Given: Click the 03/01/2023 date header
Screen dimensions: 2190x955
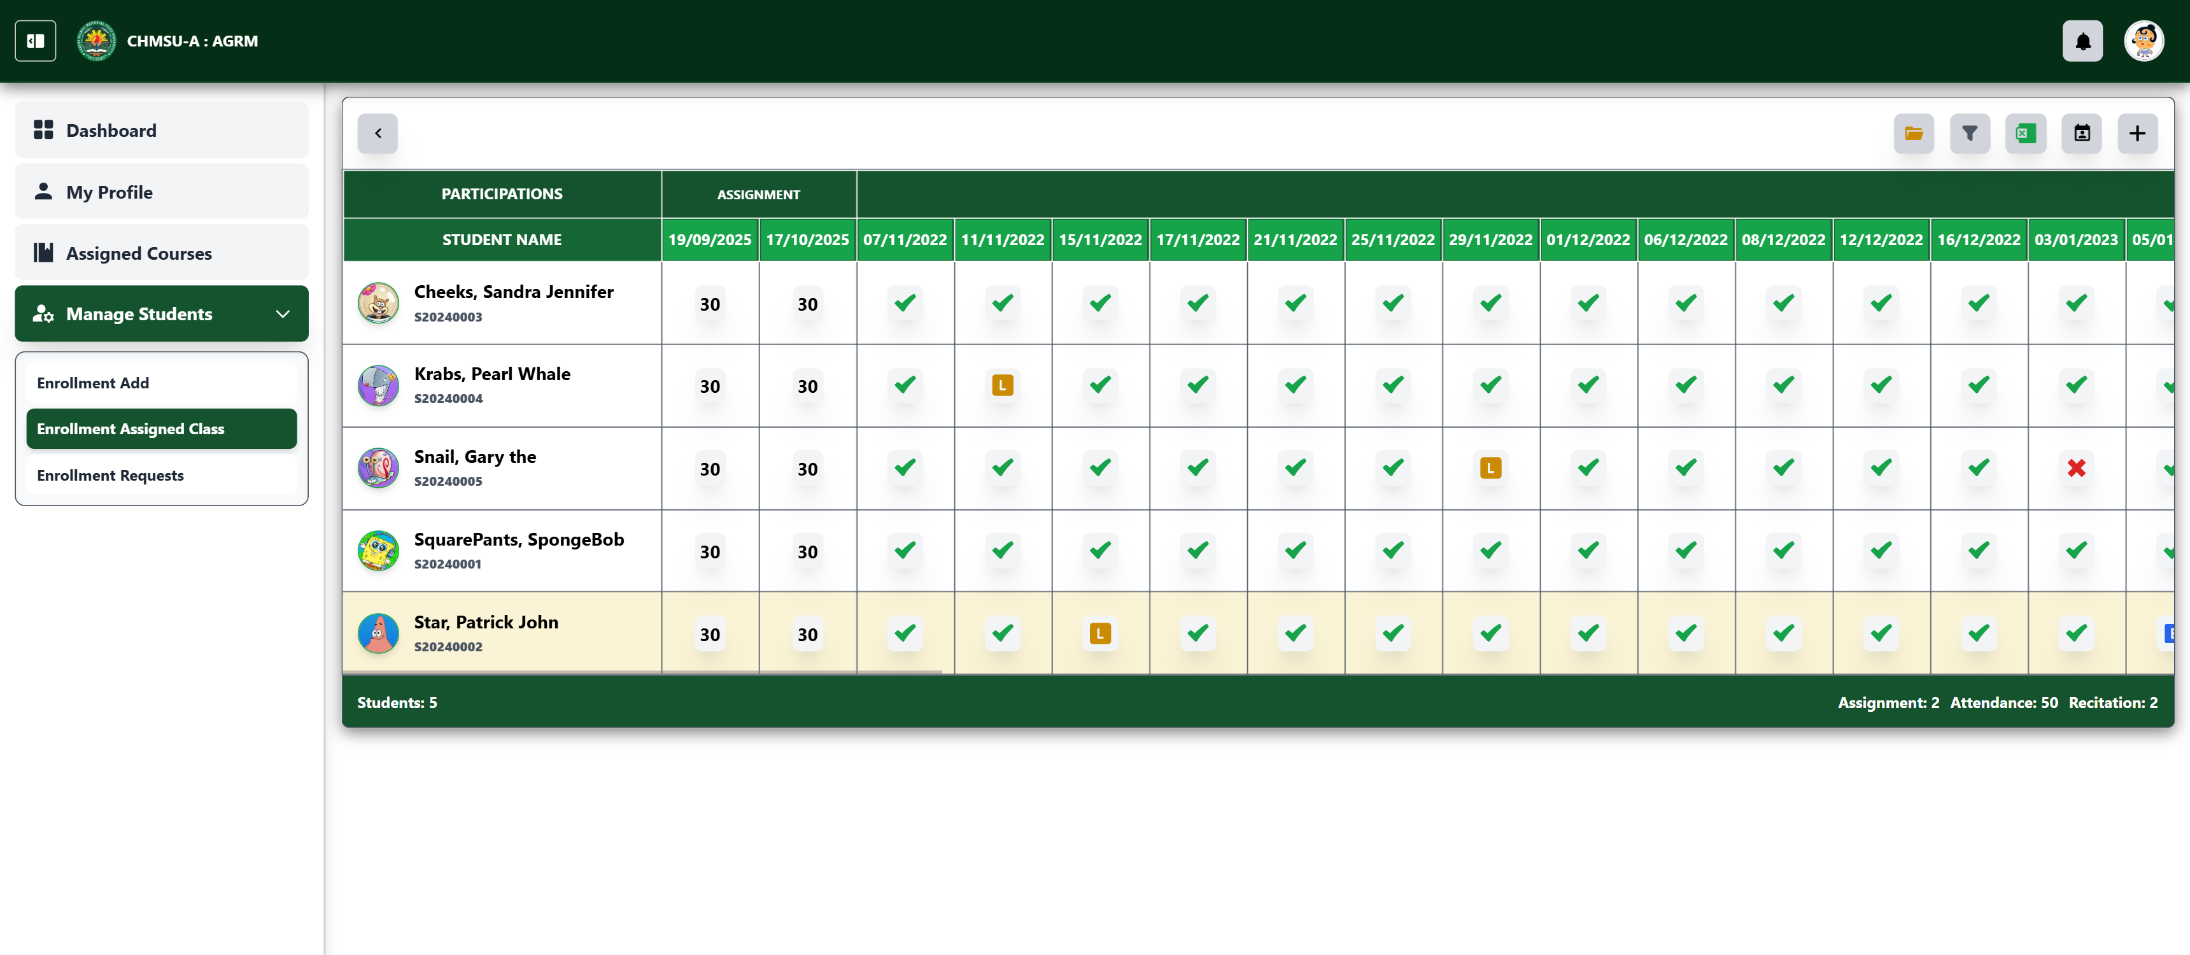Looking at the screenshot, I should [x=2076, y=240].
